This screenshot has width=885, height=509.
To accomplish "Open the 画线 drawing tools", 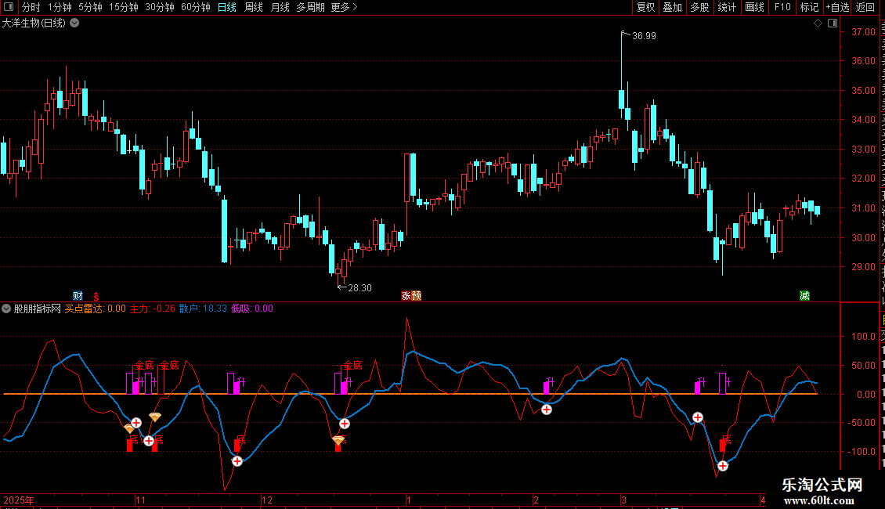I will pos(755,7).
